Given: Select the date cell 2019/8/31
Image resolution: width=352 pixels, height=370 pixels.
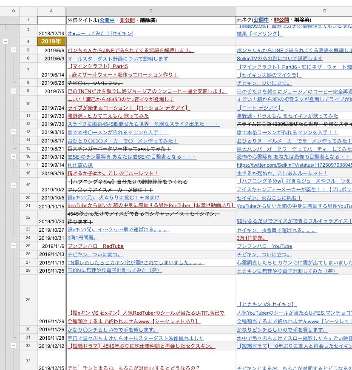Looking at the screenshot, I should coord(51,149).
